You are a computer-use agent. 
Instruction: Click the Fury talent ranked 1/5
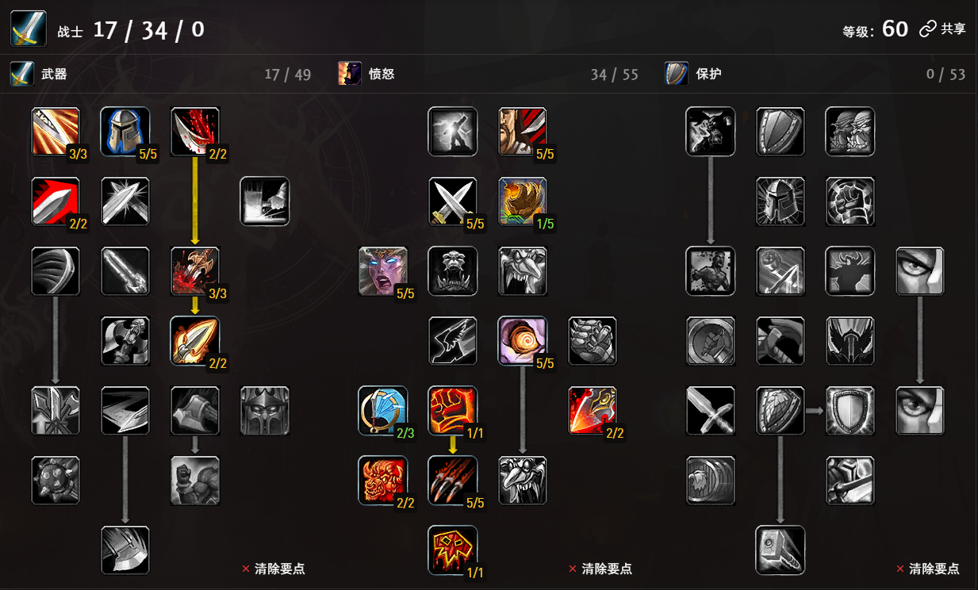(x=523, y=201)
